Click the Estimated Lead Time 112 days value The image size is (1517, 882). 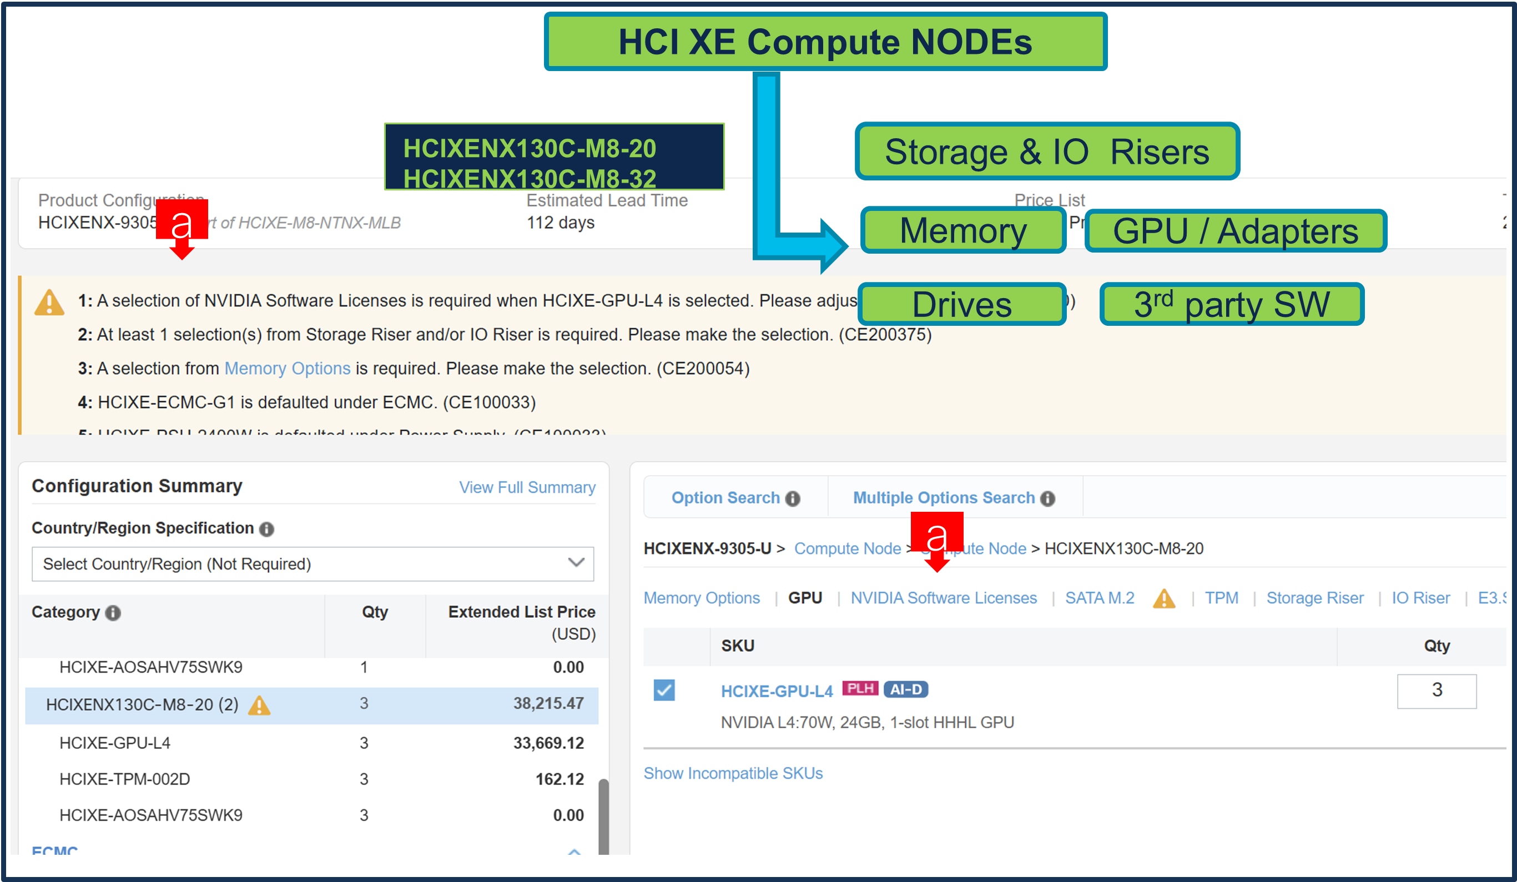click(561, 223)
